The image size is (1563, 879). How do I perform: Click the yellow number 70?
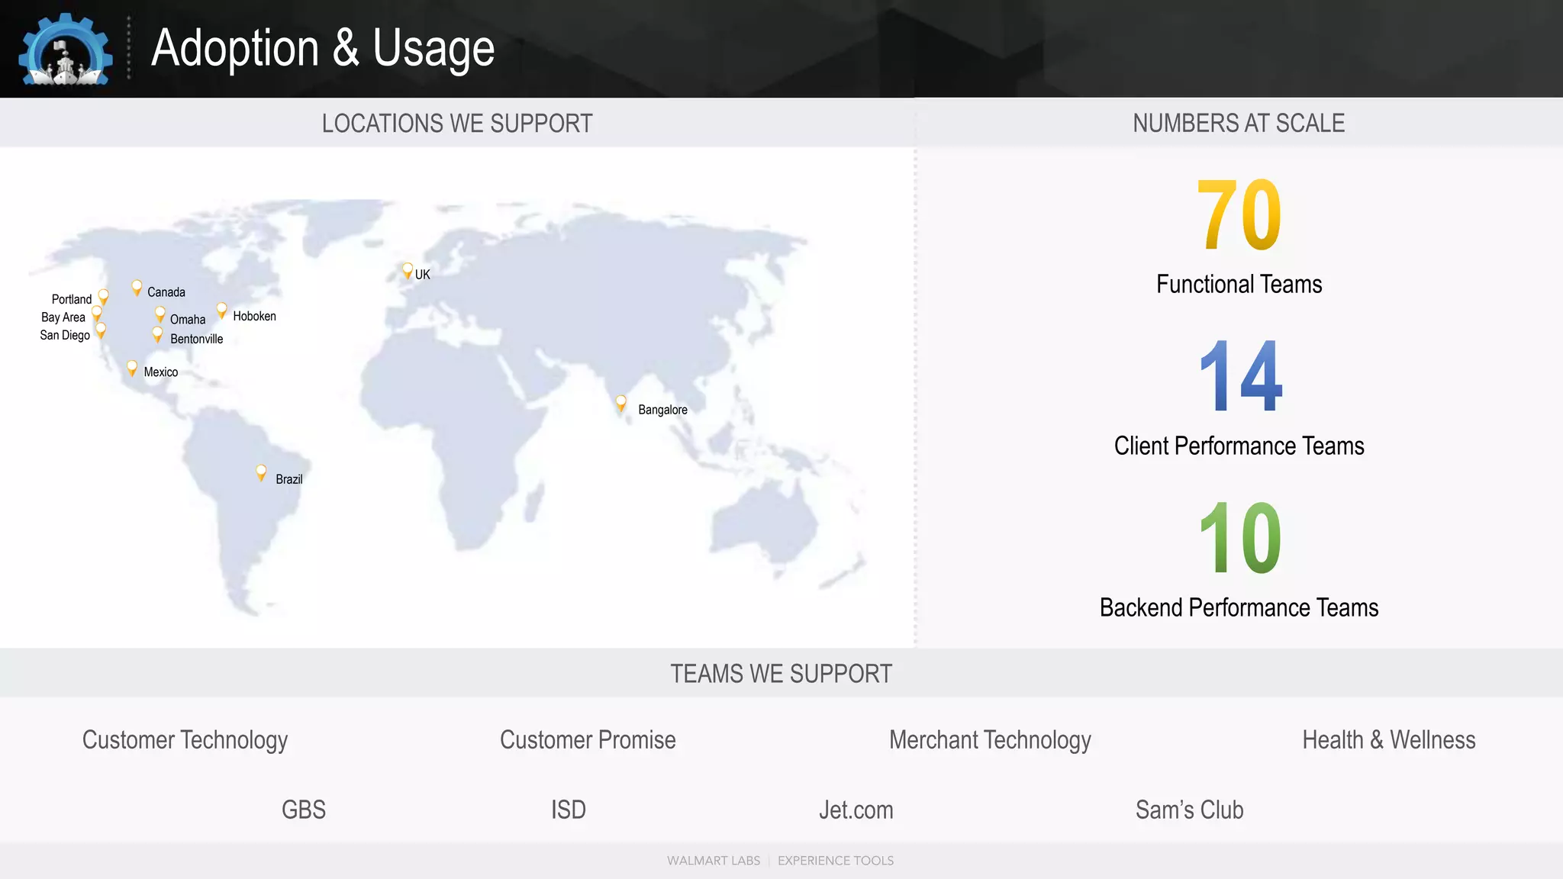[x=1239, y=214]
